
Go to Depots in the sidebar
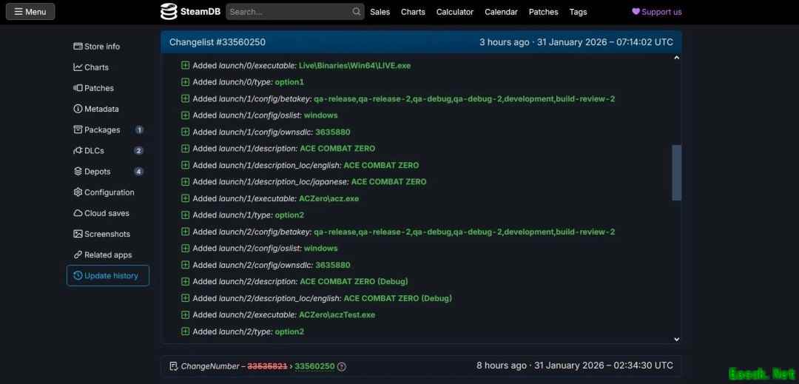(x=97, y=172)
